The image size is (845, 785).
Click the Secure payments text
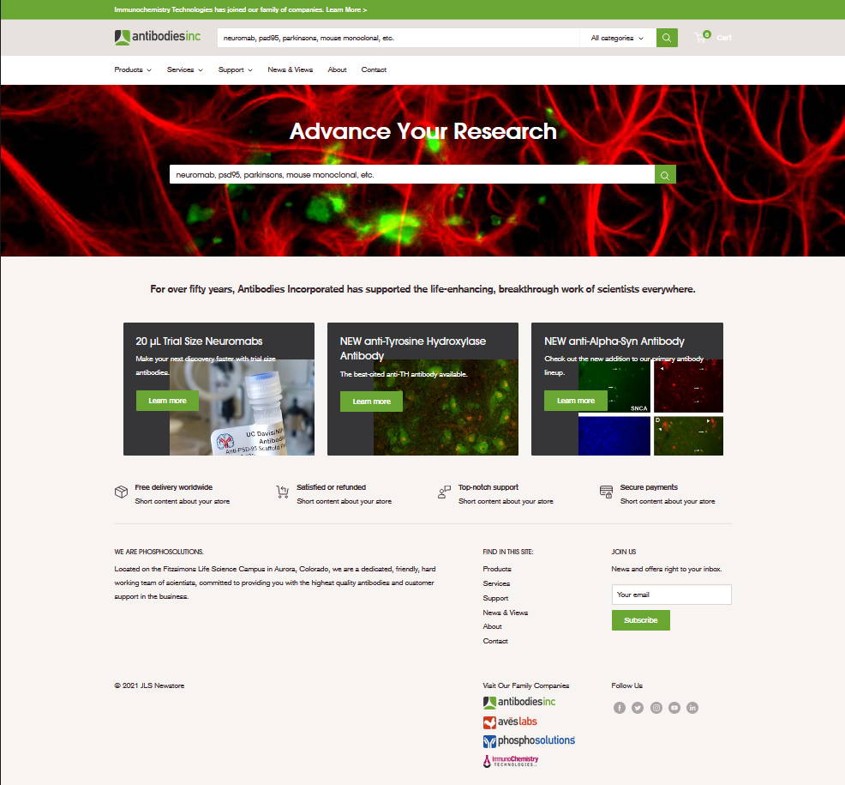(649, 487)
